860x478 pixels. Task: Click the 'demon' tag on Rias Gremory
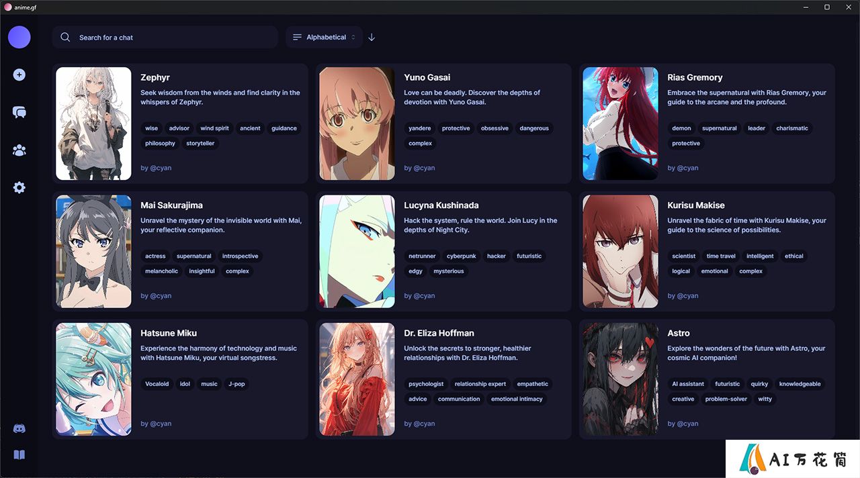[681, 128]
